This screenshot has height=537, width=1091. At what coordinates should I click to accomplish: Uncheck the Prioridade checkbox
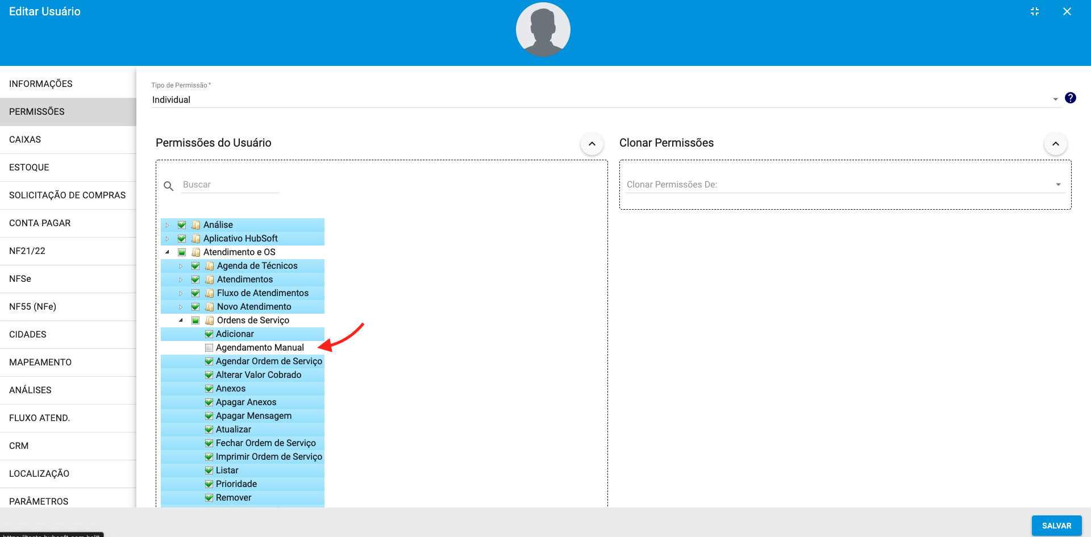tap(209, 484)
